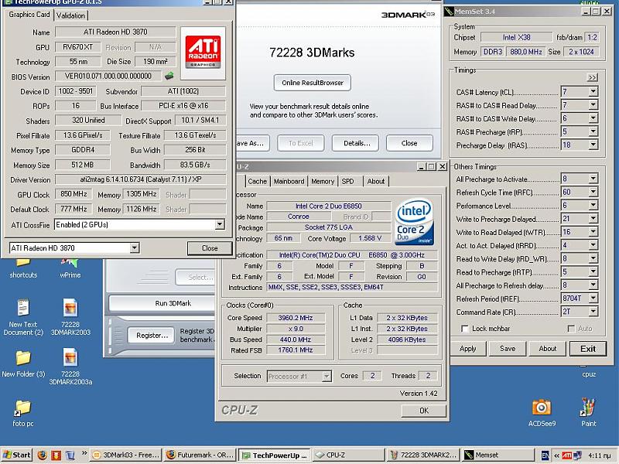Close the 3DMark score dialog
This screenshot has height=464, width=619.
[409, 143]
